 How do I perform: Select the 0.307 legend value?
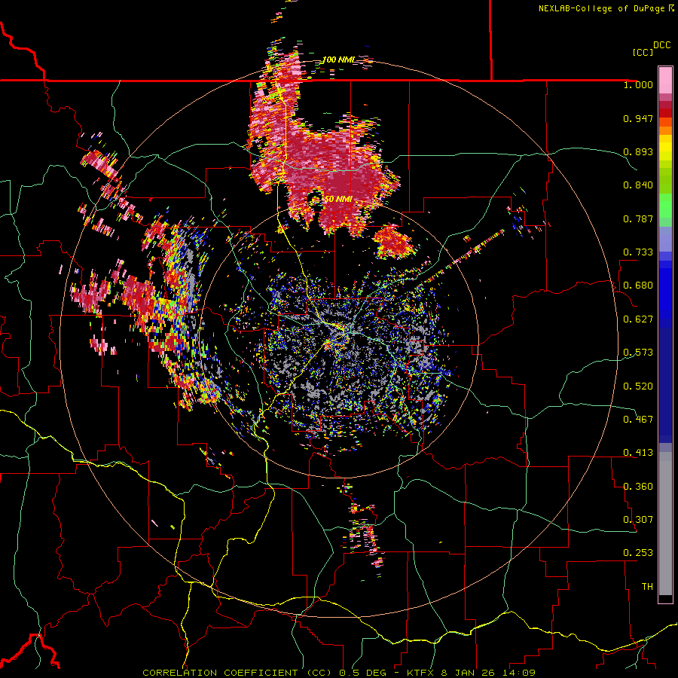[x=638, y=520]
